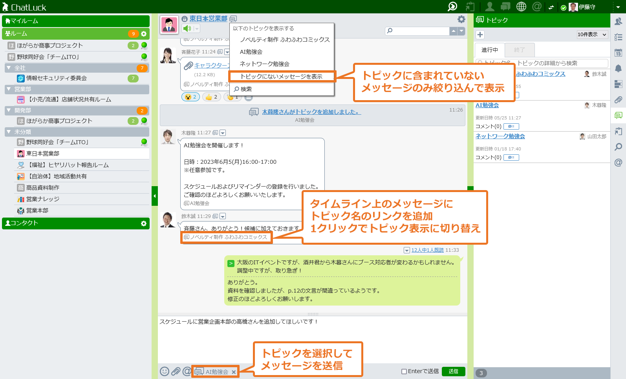626x379 pixels.
Task: Click the topic filter icon beside 東日本営業部 title
Action: coord(233,19)
